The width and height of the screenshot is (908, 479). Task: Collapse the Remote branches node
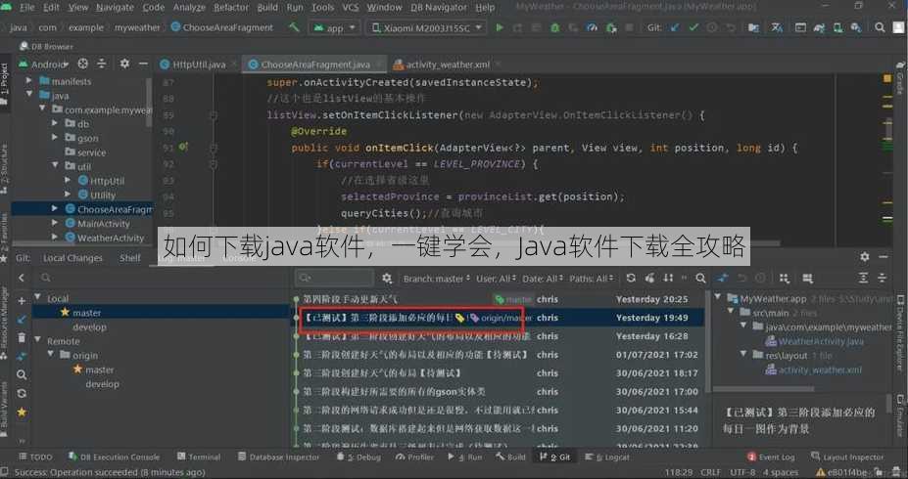[38, 341]
